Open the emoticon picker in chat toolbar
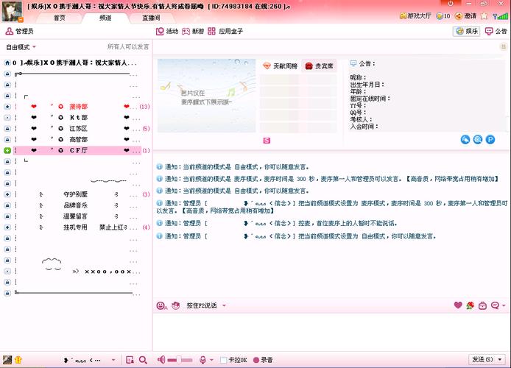Image resolution: width=511 pixels, height=368 pixels. [161, 305]
